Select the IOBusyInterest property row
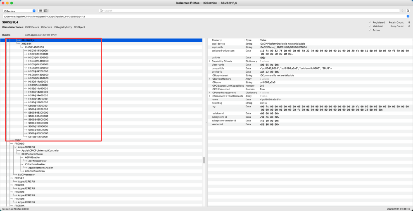 coord(310,75)
